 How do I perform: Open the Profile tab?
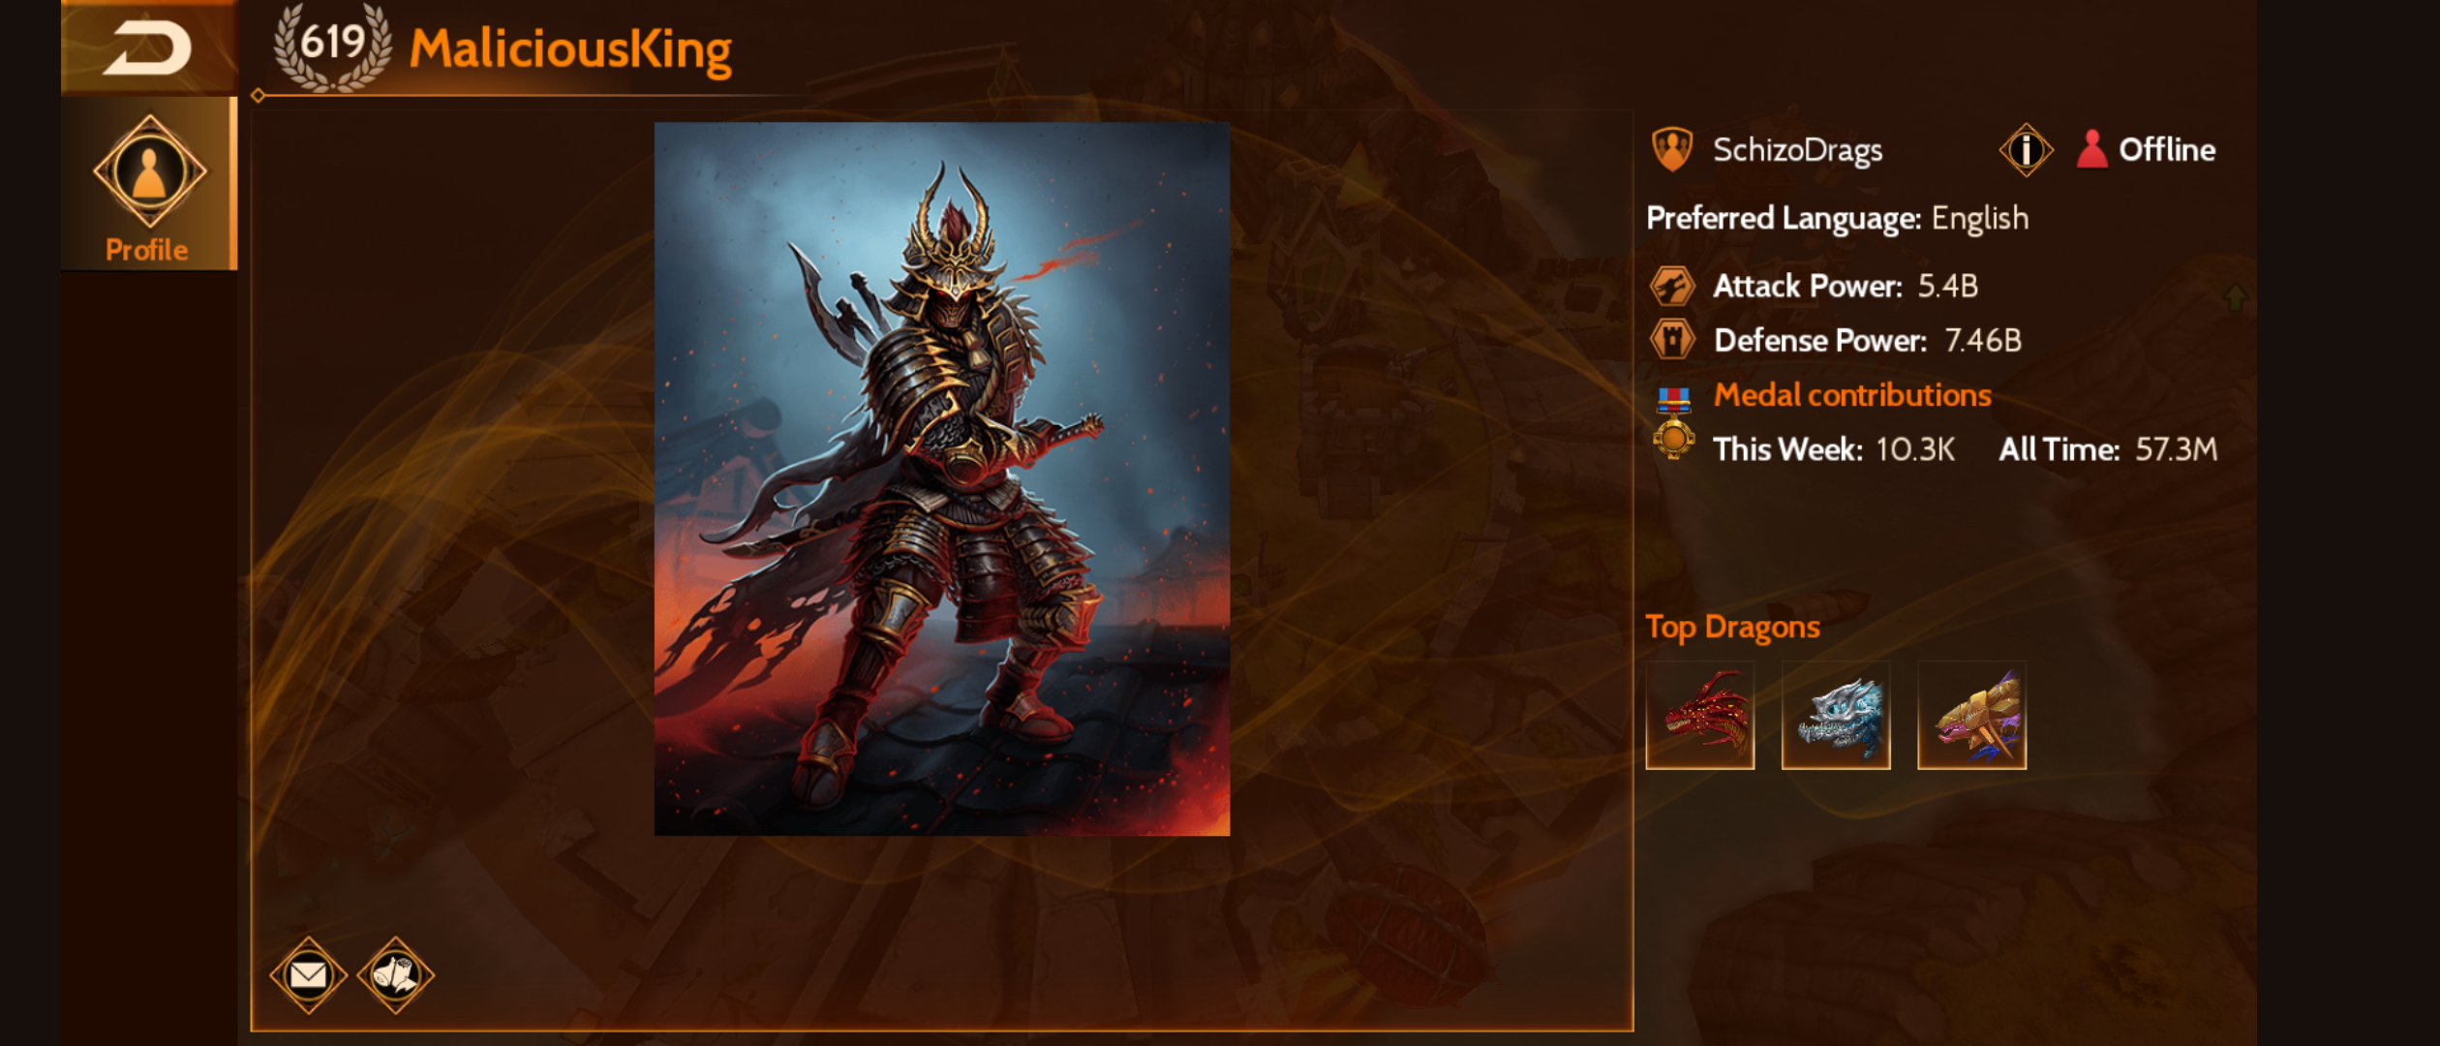click(148, 184)
